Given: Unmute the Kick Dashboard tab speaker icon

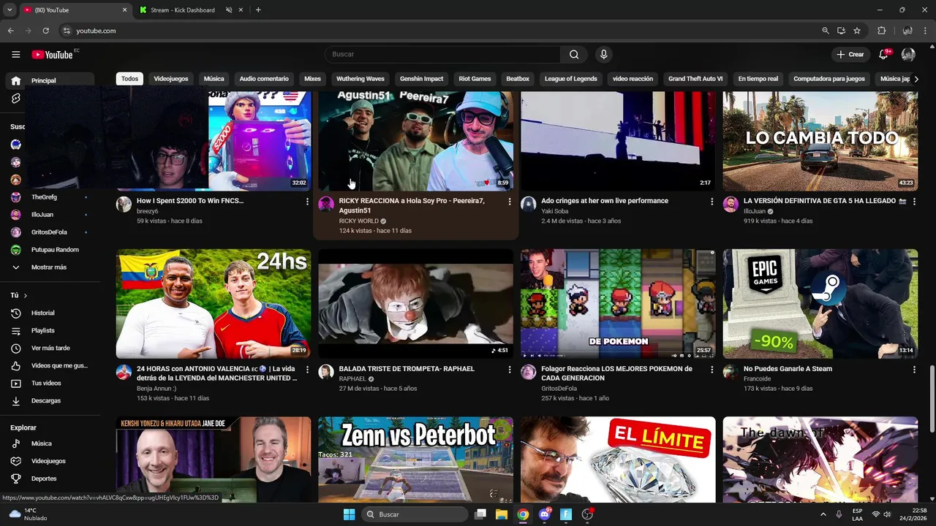Looking at the screenshot, I should pos(229,10).
